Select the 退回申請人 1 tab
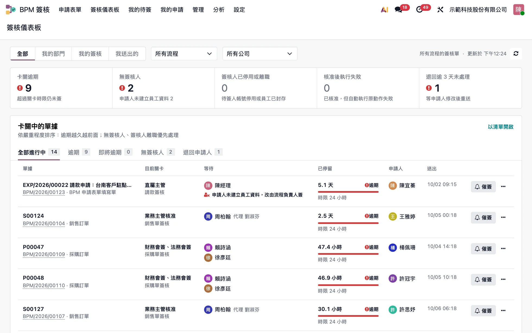 point(203,152)
